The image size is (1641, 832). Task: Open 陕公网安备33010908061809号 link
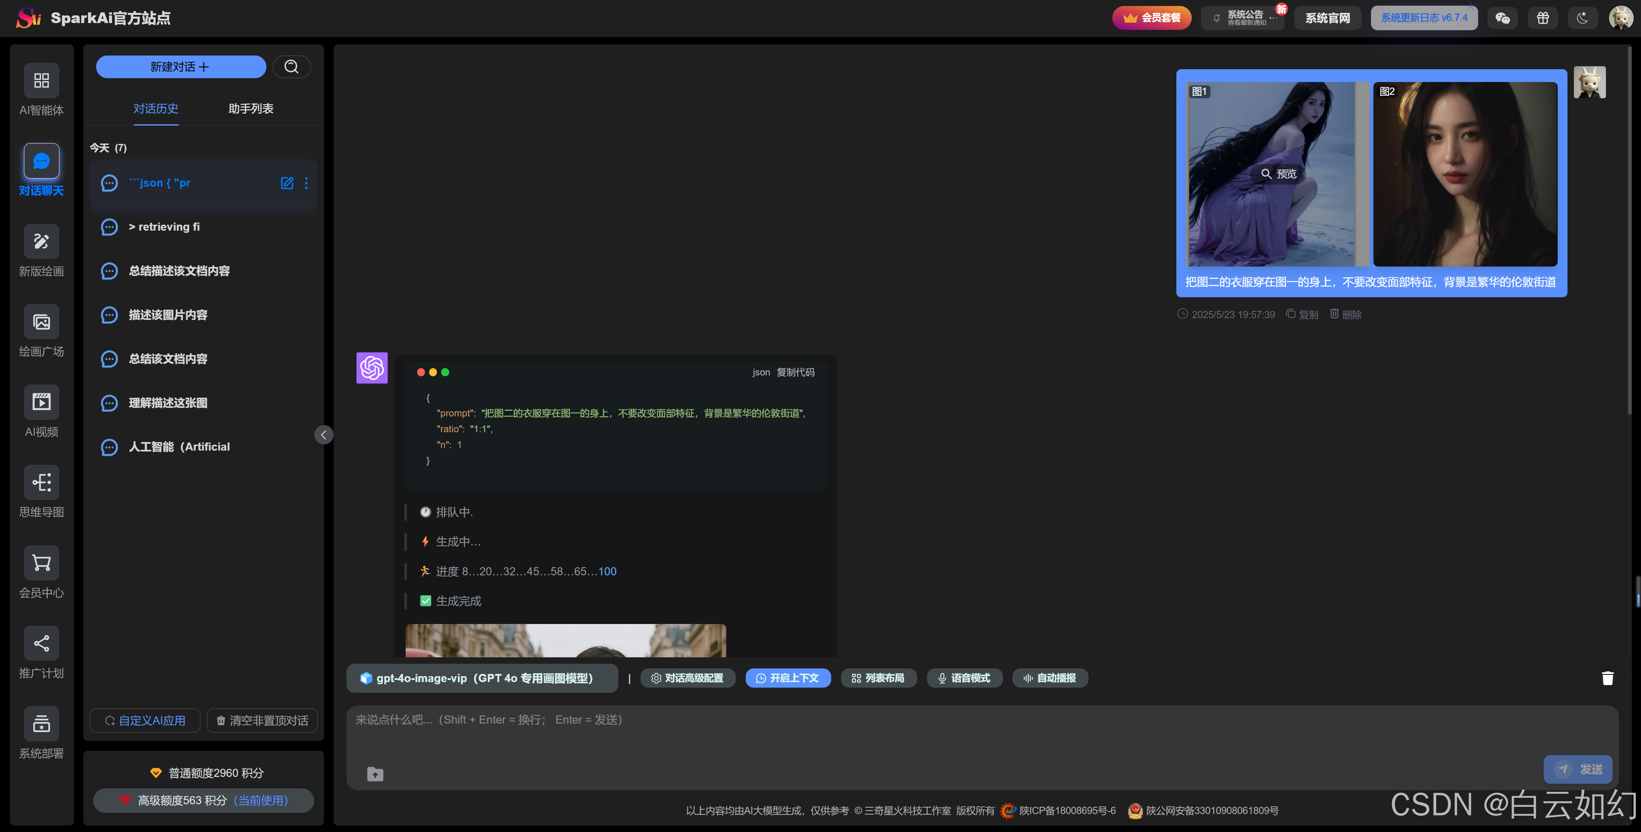pyautogui.click(x=1212, y=810)
